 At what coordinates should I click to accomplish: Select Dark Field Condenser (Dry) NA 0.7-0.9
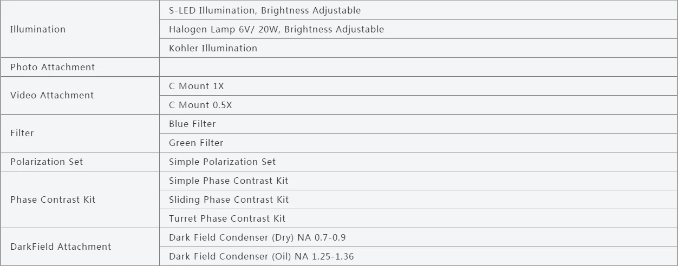tap(257, 237)
